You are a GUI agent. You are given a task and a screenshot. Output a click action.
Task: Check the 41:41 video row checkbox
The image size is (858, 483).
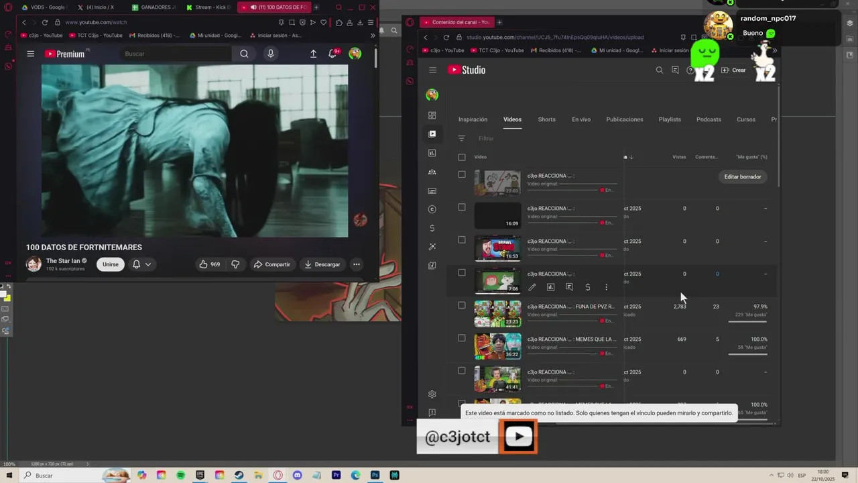pyautogui.click(x=462, y=370)
